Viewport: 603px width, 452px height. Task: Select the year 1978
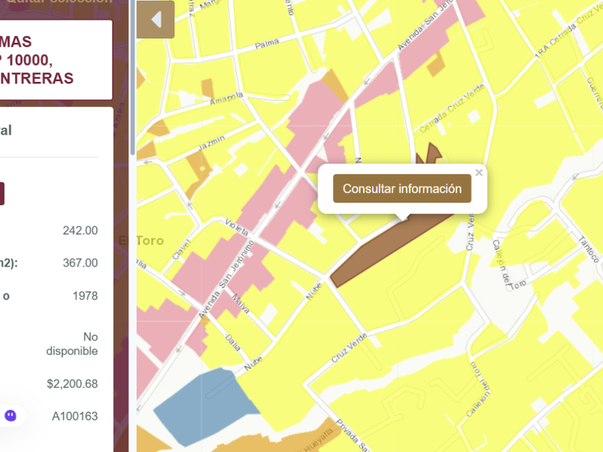85,296
